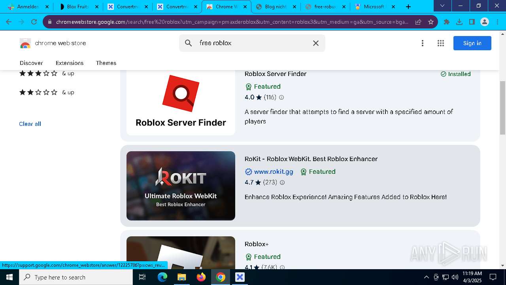506x285 pixels.
Task: Click the RoKit Ultimate Roblox WebKit thumbnail
Action: [181, 186]
